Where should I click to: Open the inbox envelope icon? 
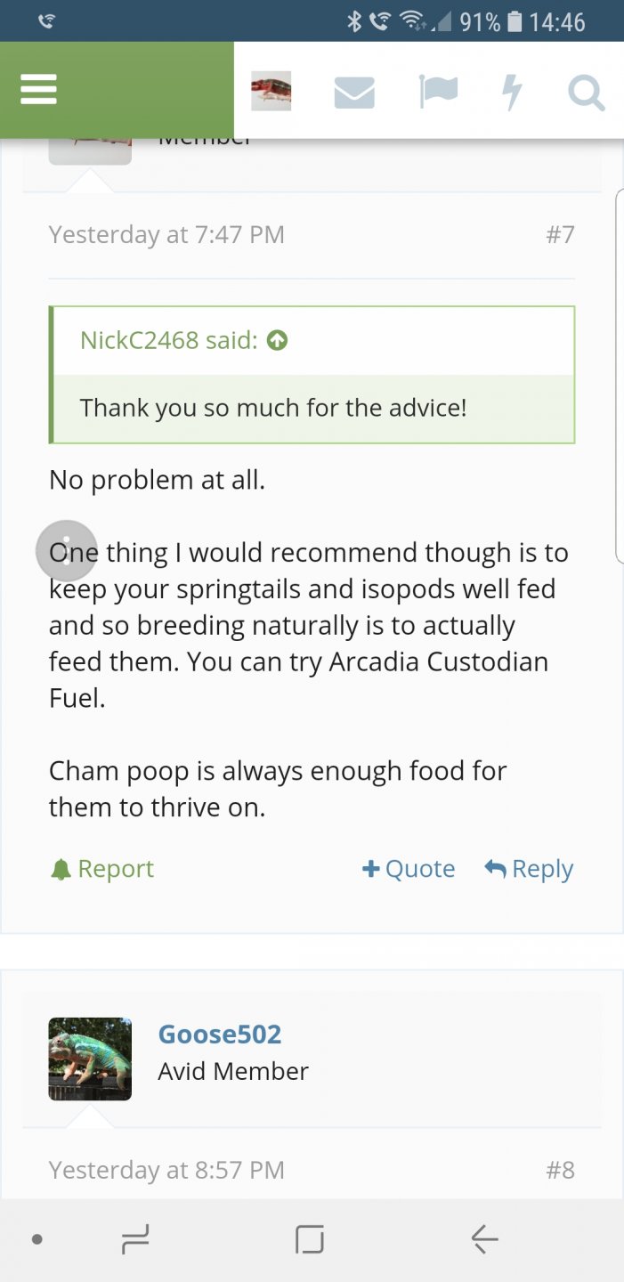click(x=354, y=92)
